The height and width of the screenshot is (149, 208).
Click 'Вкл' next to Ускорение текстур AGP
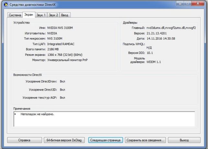tap(62, 98)
